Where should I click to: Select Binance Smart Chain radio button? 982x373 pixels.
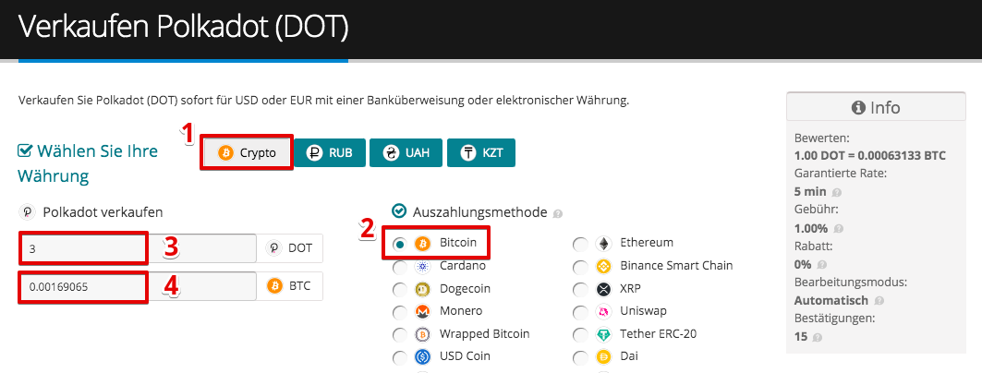click(x=580, y=267)
